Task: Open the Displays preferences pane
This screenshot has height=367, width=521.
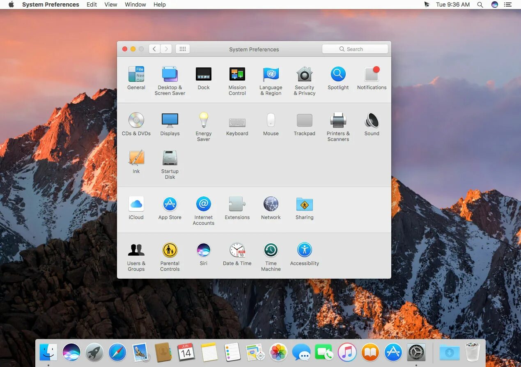Action: coord(170,124)
